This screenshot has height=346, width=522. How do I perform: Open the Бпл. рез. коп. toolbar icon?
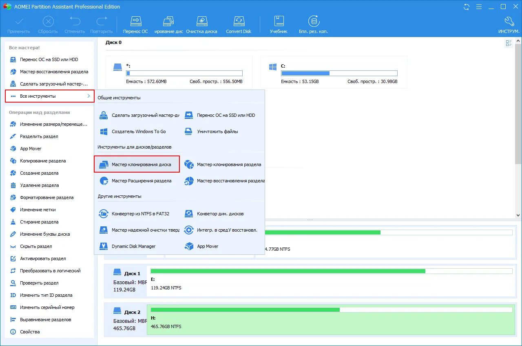coord(313,25)
